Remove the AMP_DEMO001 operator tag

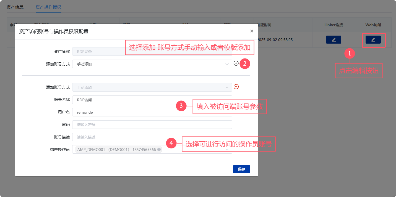pos(159,150)
